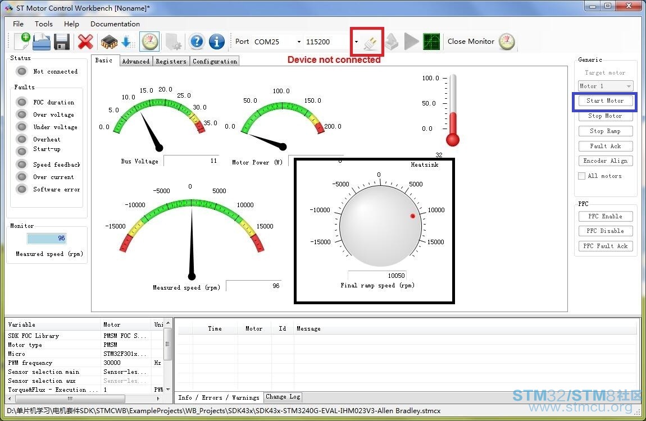This screenshot has width=646, height=421.
Task: Click the Stop Ramp button
Action: 605,131
